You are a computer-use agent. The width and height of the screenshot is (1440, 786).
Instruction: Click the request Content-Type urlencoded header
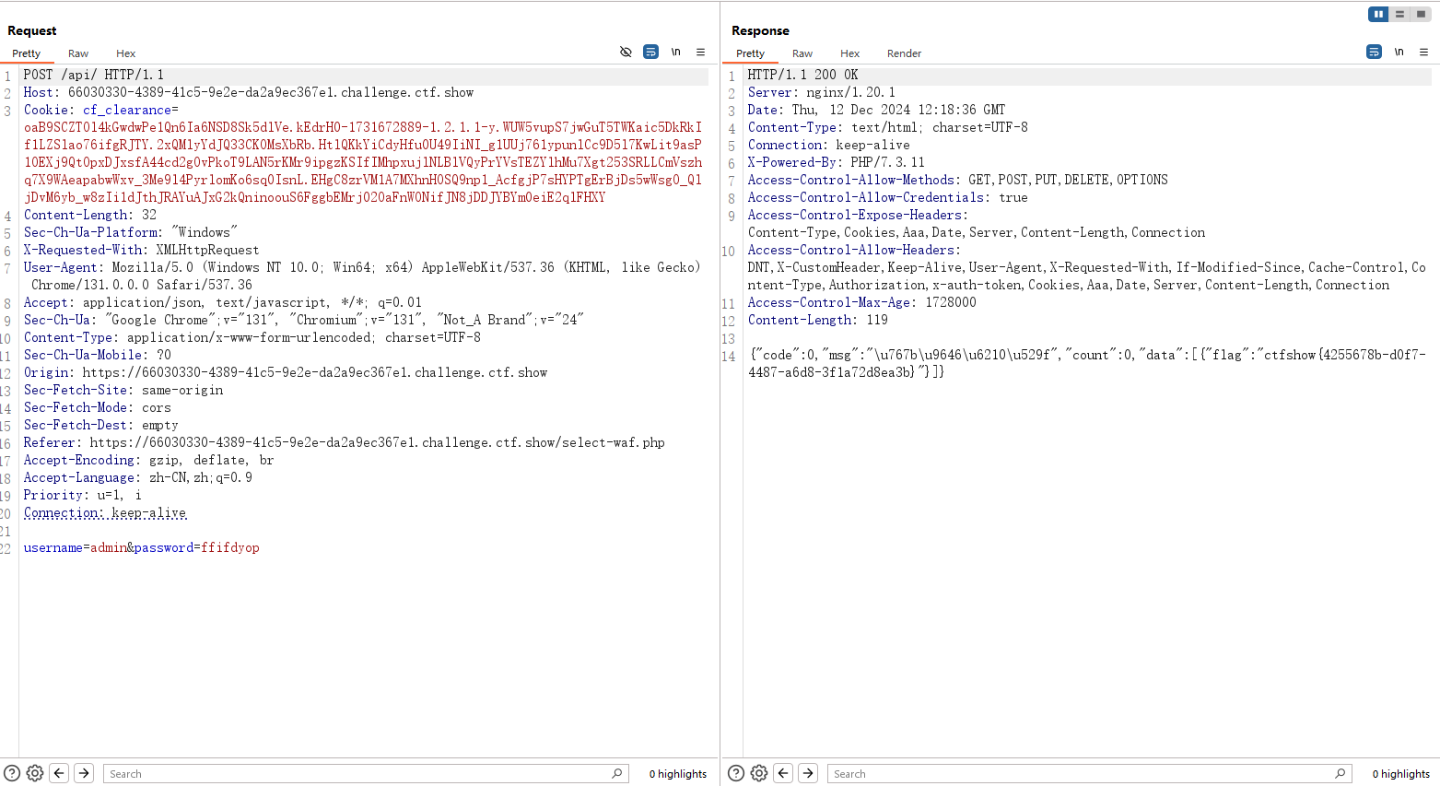252,337
